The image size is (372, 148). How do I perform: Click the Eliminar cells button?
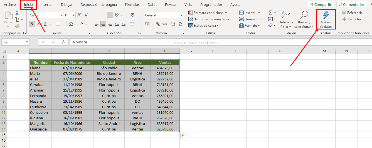click(250, 19)
